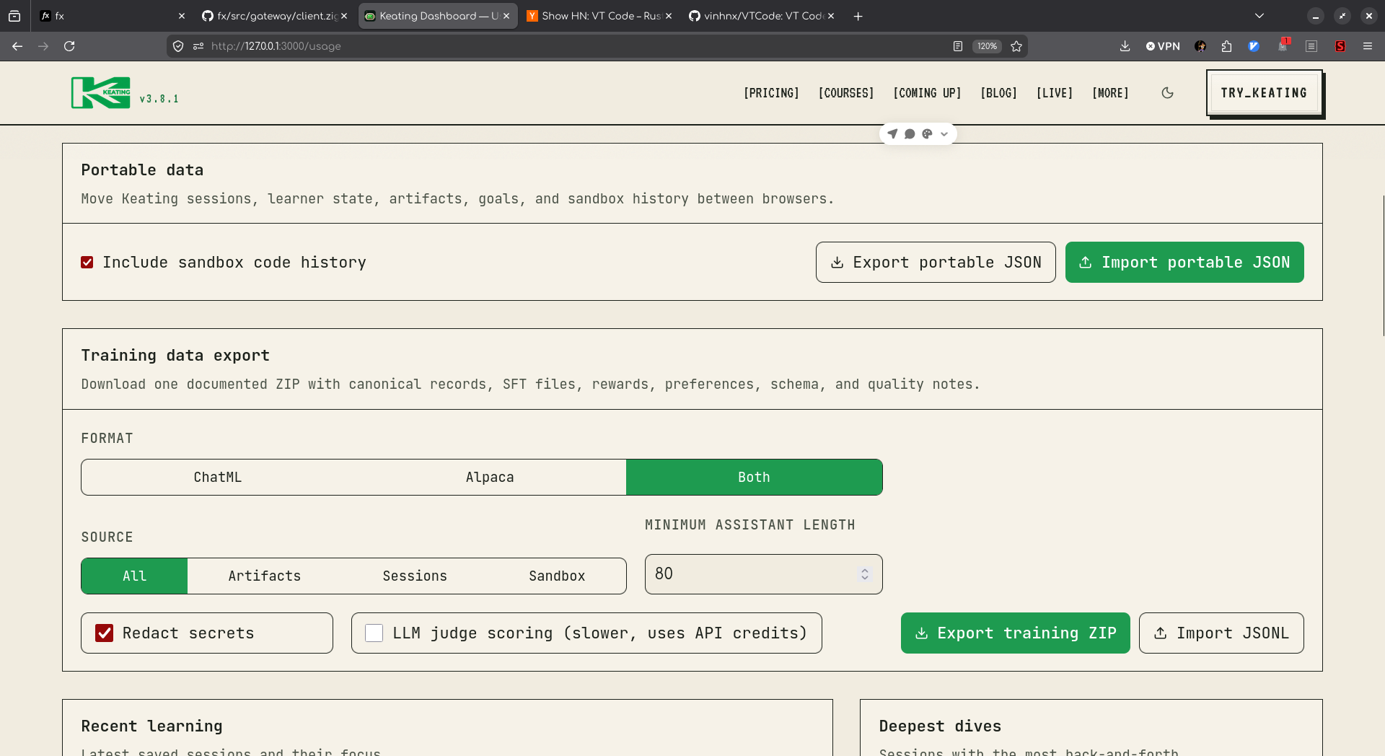The image size is (1385, 756).
Task: Toggle dark mode with the moon icon
Action: pyautogui.click(x=1167, y=93)
